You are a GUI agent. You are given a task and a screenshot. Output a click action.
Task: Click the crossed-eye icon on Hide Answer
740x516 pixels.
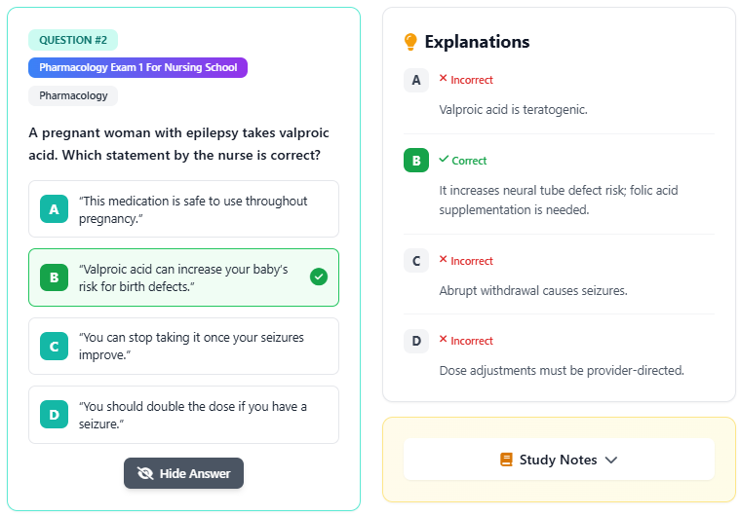(146, 473)
